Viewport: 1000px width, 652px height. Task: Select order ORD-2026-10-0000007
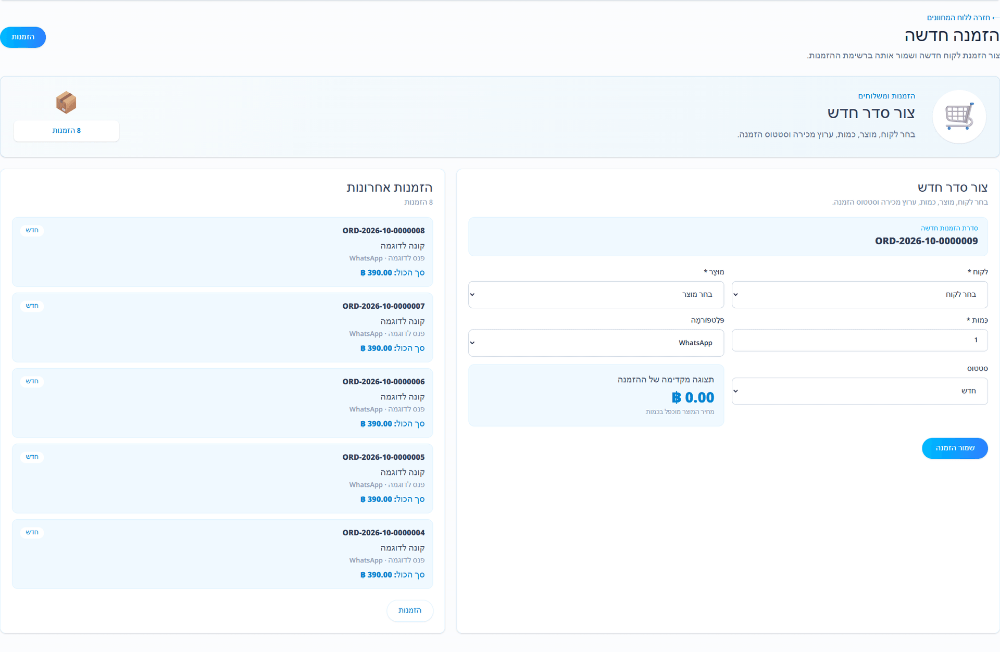click(x=222, y=327)
